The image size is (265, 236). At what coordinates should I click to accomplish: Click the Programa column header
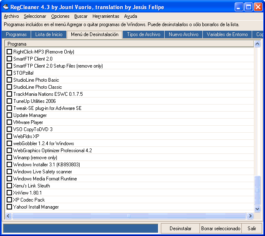pos(129,44)
